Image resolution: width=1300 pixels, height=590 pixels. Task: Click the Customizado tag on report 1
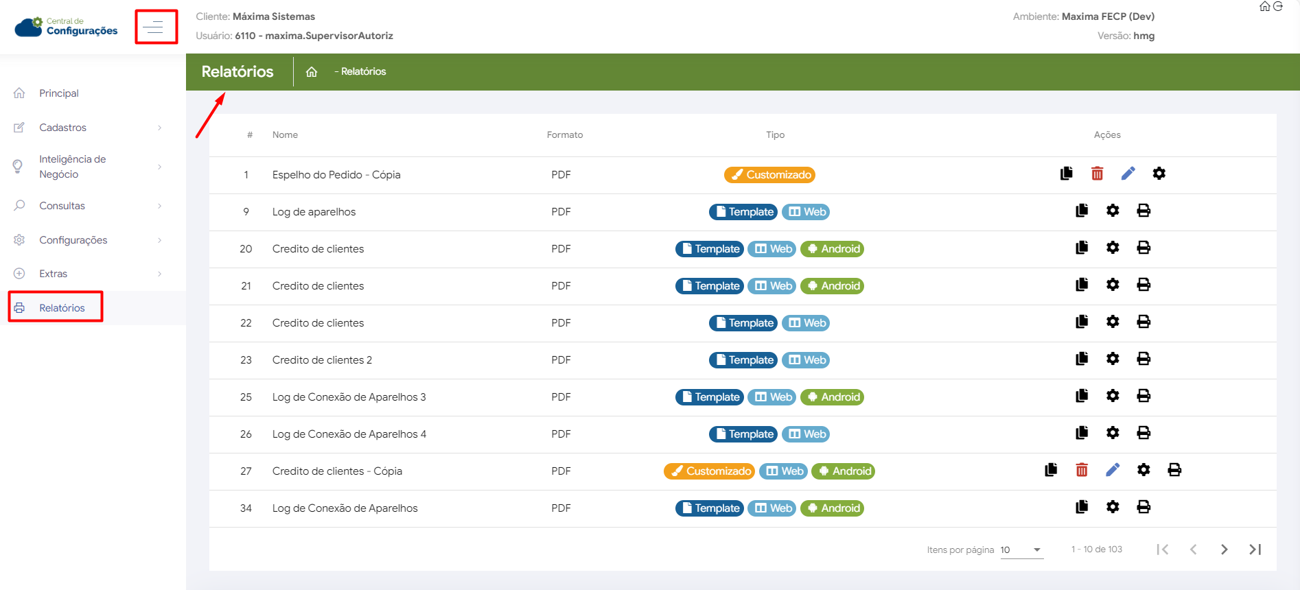pyautogui.click(x=769, y=175)
